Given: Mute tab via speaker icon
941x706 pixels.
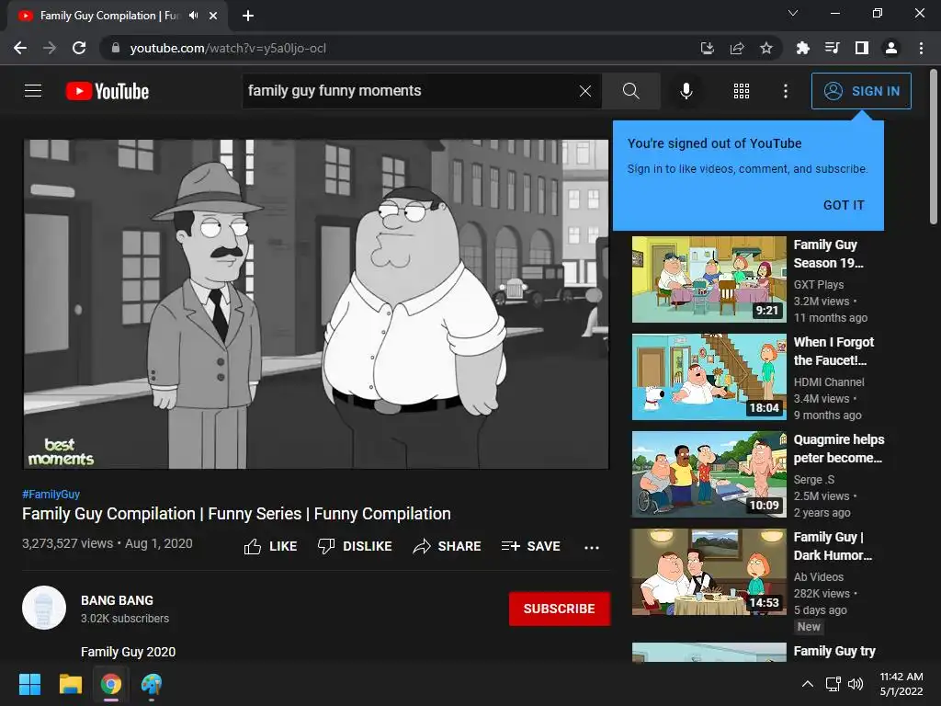Looking at the screenshot, I should click(x=193, y=16).
